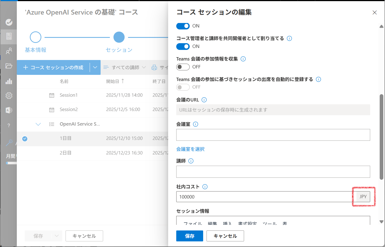Screen dimensions: 385x247
Task: Click the info icon next to Teams 会議の参加情報を収集
Action: (x=243, y=59)
